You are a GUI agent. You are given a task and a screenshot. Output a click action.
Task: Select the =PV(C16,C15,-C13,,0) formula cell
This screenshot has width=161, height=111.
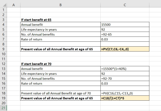[x=125, y=93]
